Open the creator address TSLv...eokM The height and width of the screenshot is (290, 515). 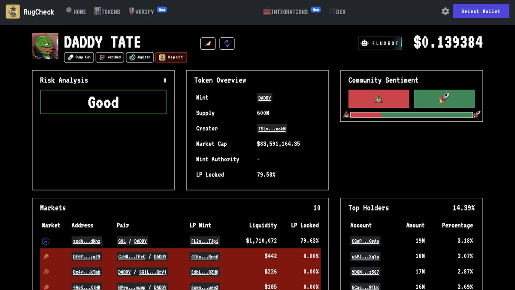[272, 129]
